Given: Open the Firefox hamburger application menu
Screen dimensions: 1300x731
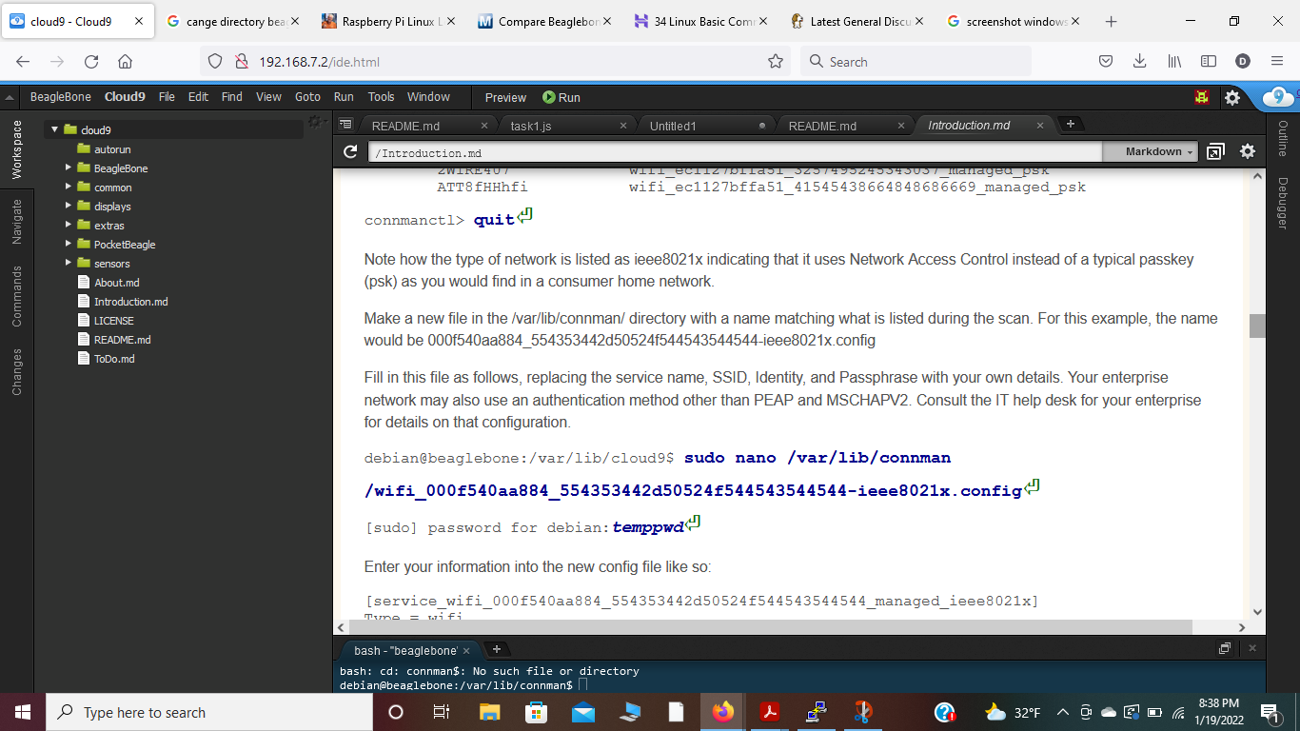Looking at the screenshot, I should coord(1276,61).
